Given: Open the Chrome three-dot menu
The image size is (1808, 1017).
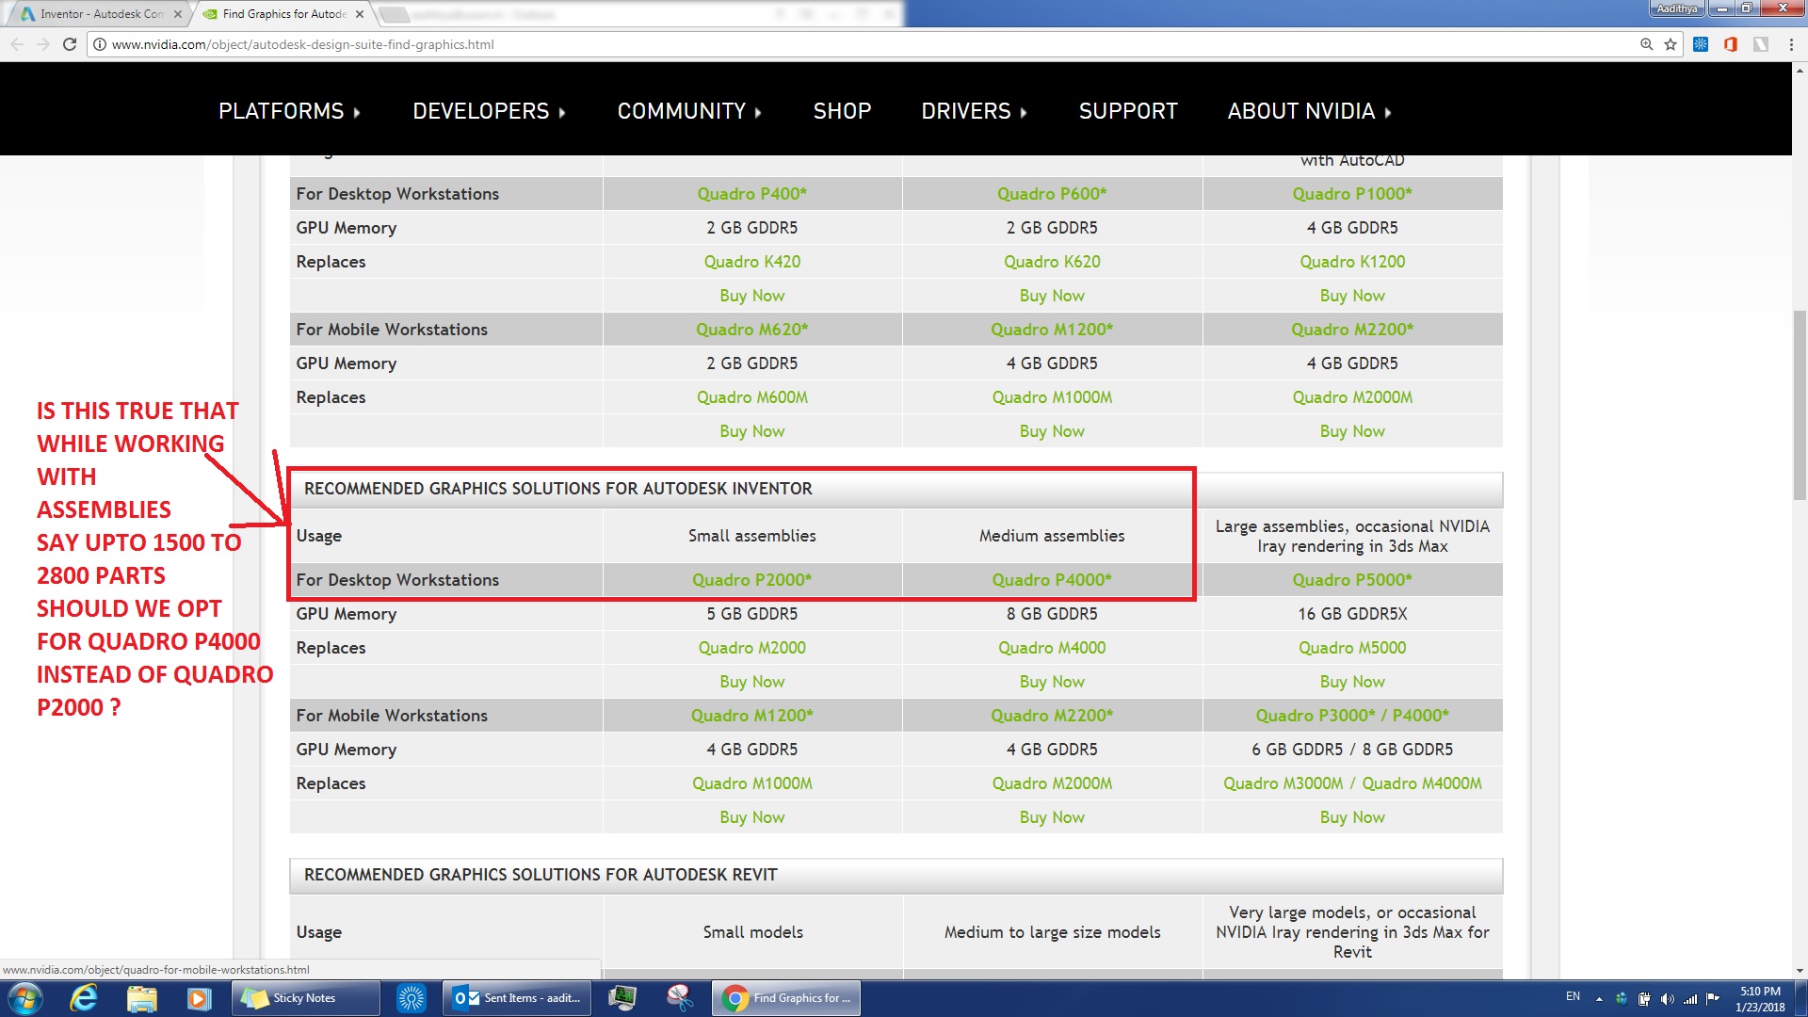Looking at the screenshot, I should tap(1791, 44).
